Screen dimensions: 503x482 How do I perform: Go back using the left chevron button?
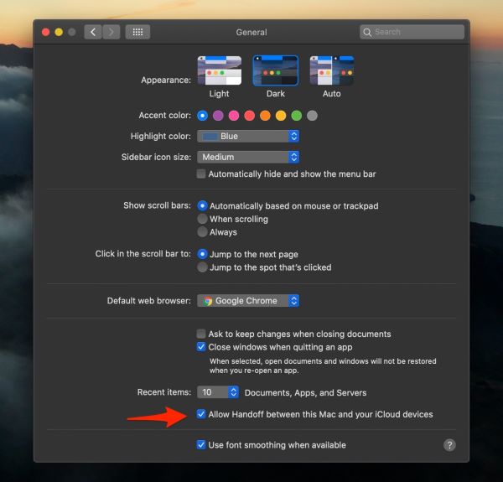[93, 32]
